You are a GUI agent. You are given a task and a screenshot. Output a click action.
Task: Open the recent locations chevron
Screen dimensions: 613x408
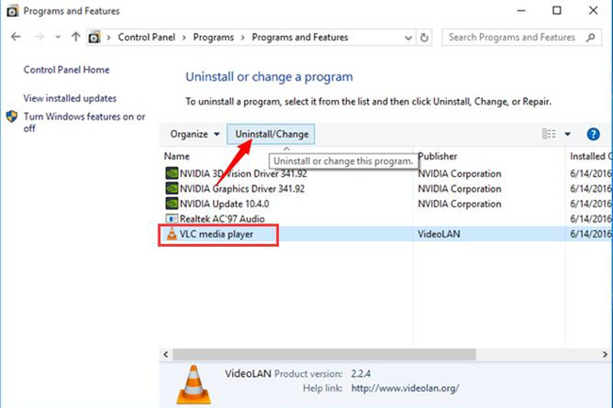58,37
